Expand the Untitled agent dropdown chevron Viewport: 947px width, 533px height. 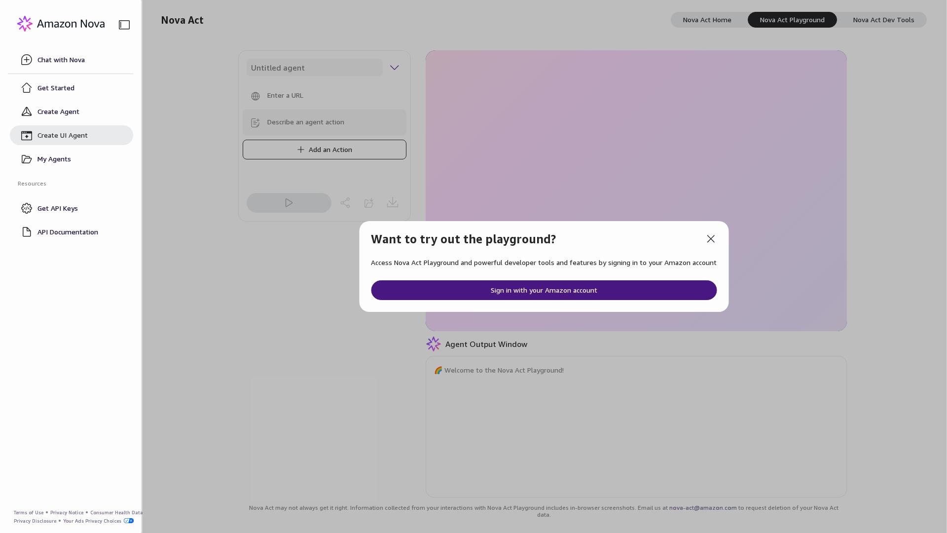(x=394, y=68)
